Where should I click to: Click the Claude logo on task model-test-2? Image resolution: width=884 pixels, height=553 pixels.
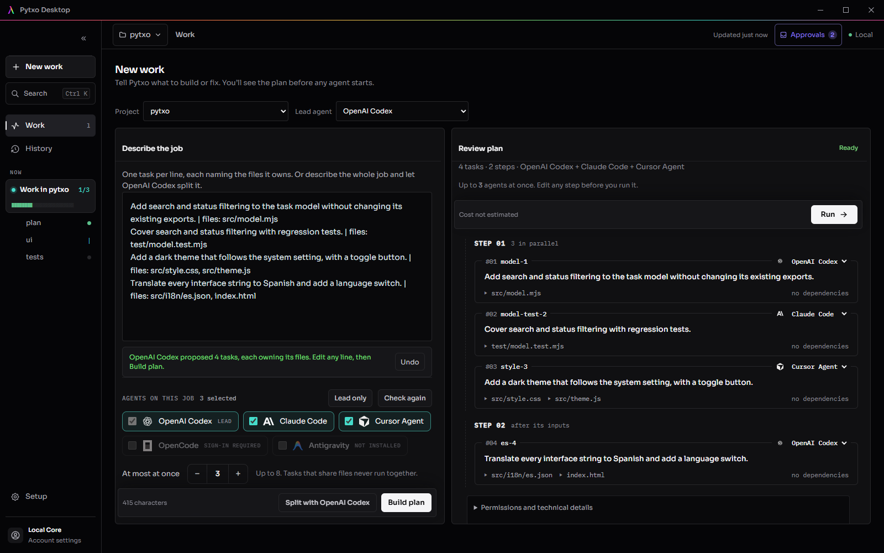(x=780, y=314)
